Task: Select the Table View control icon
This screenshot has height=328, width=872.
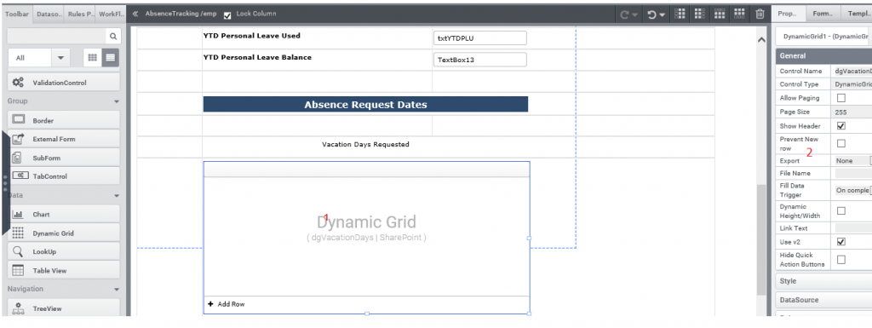Action: (18, 270)
